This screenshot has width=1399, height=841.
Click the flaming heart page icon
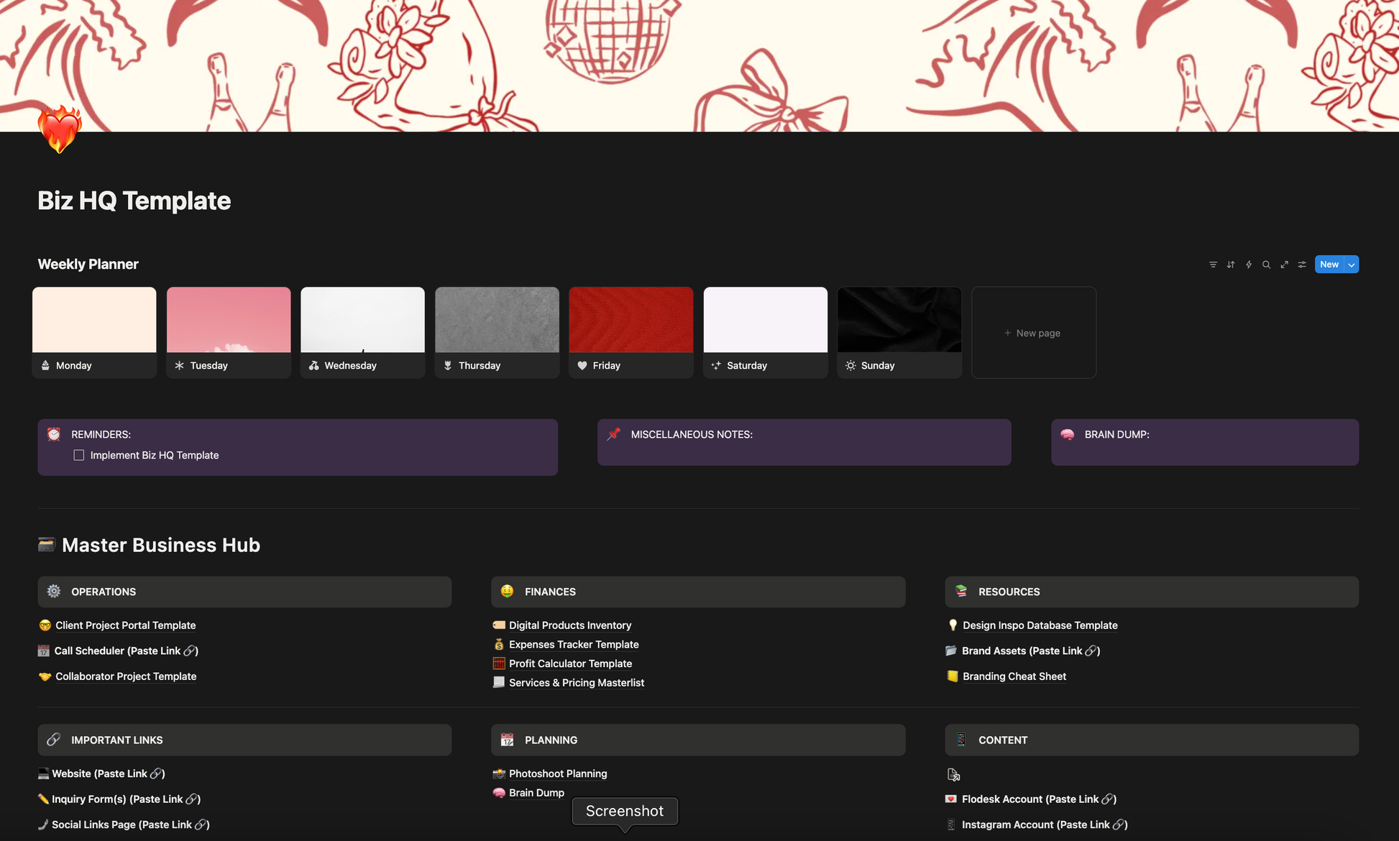click(60, 130)
